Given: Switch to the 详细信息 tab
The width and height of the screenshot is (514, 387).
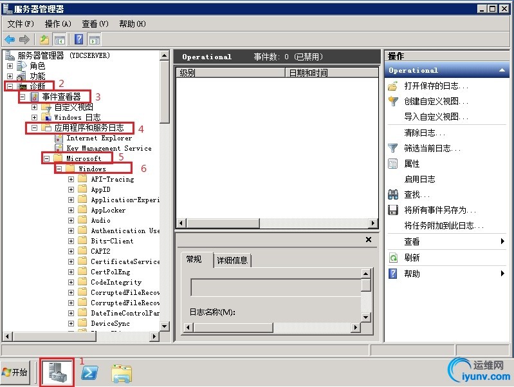Looking at the screenshot, I should tap(232, 261).
